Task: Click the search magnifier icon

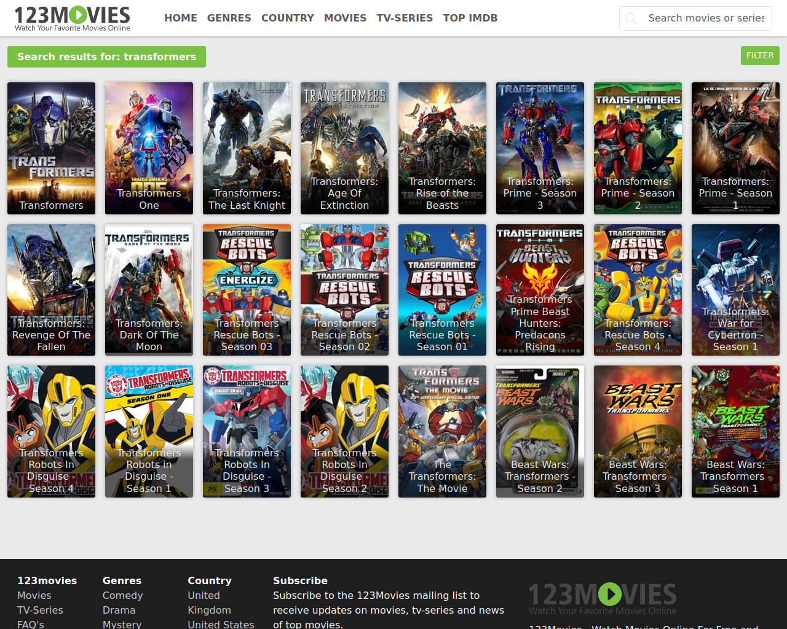Action: tap(631, 18)
